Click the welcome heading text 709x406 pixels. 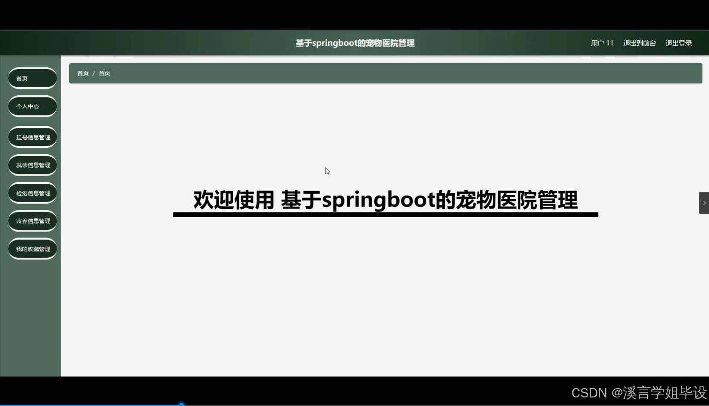point(385,200)
